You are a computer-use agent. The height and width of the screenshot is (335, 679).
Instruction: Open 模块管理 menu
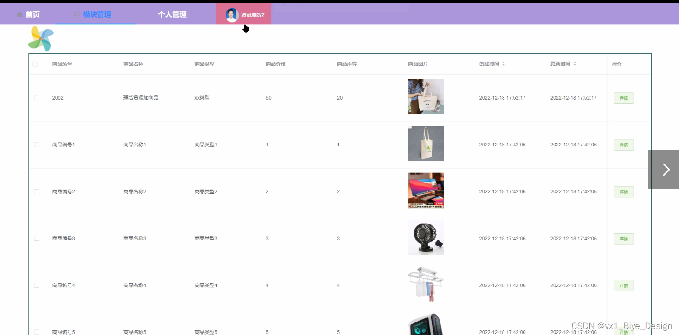pyautogui.click(x=96, y=14)
